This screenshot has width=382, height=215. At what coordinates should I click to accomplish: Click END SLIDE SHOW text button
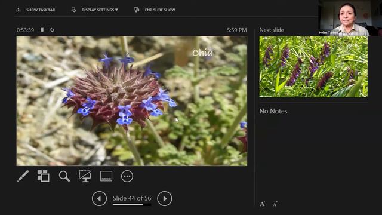[x=160, y=10]
